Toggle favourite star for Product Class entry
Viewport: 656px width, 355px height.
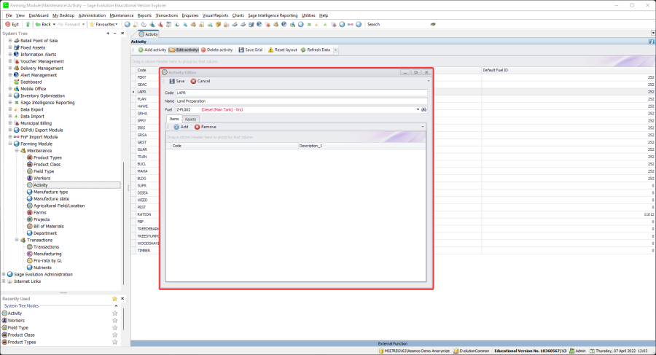[x=114, y=335]
